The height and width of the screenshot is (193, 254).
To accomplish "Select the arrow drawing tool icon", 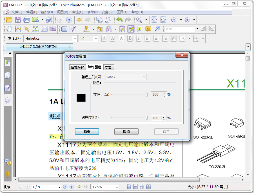I will point(157,29).
